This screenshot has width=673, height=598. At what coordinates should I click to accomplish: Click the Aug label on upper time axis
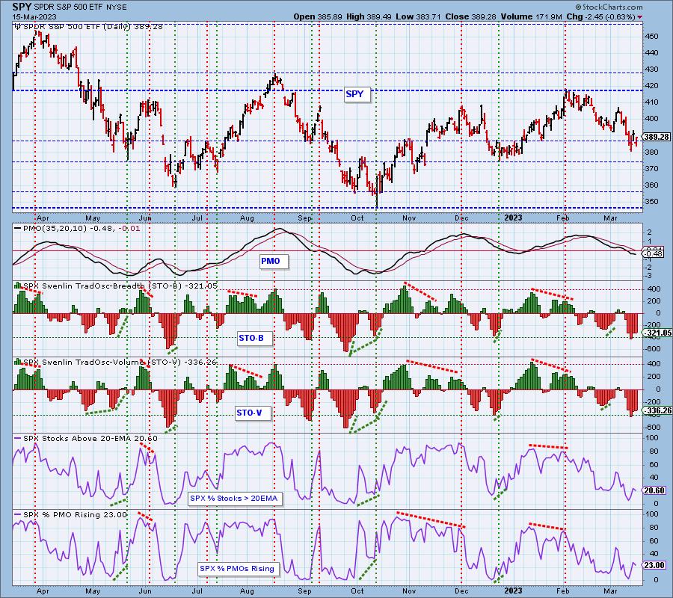(x=247, y=218)
